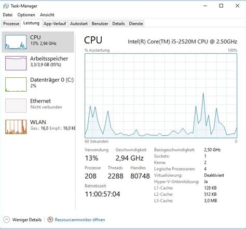This screenshot has width=246, height=229.
Task: Switch to the Details tab
Action: pyautogui.click(x=118, y=24)
